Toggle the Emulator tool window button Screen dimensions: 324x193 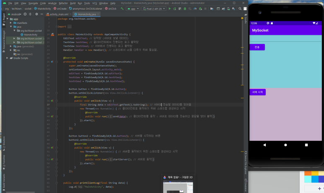click(x=246, y=185)
